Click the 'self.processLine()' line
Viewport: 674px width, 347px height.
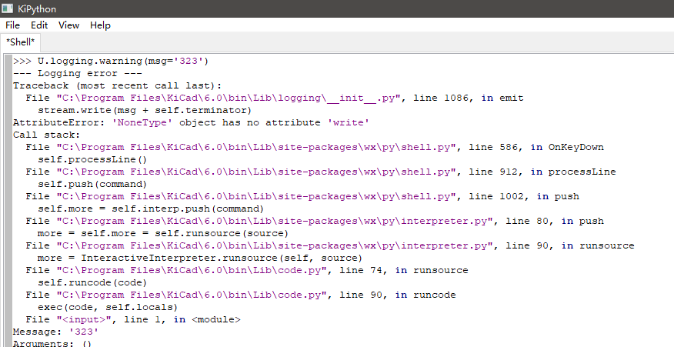coord(92,159)
